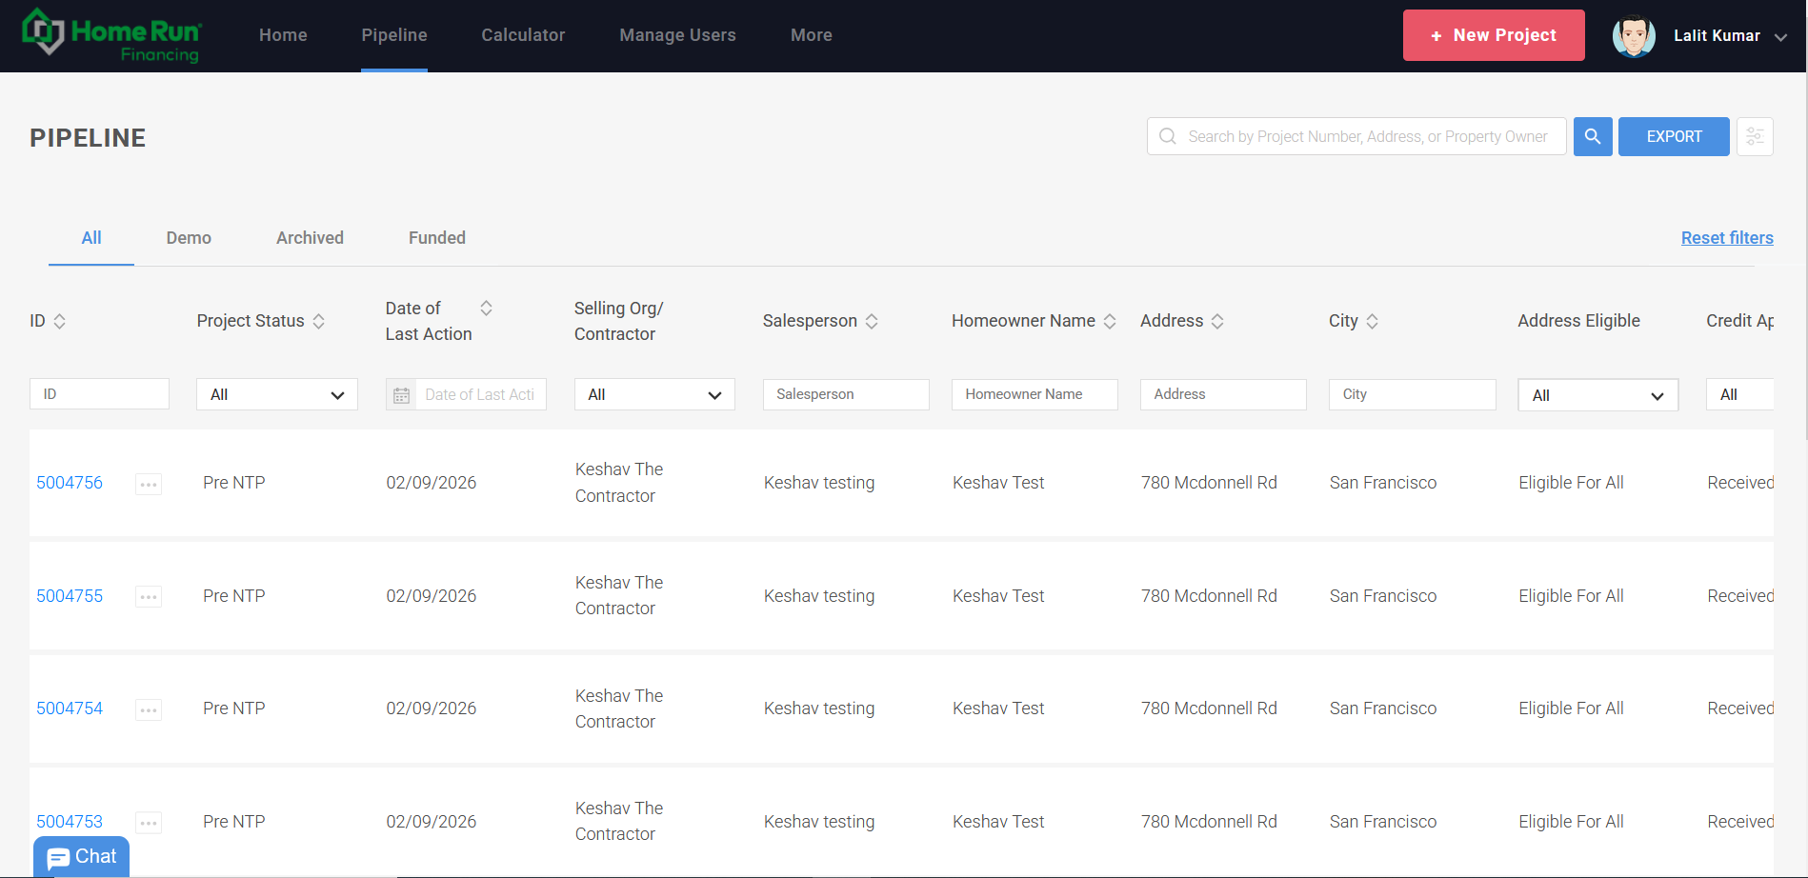Screen dimensions: 1808x878
Task: Focus the Homeowner Name filter field
Action: (1034, 394)
